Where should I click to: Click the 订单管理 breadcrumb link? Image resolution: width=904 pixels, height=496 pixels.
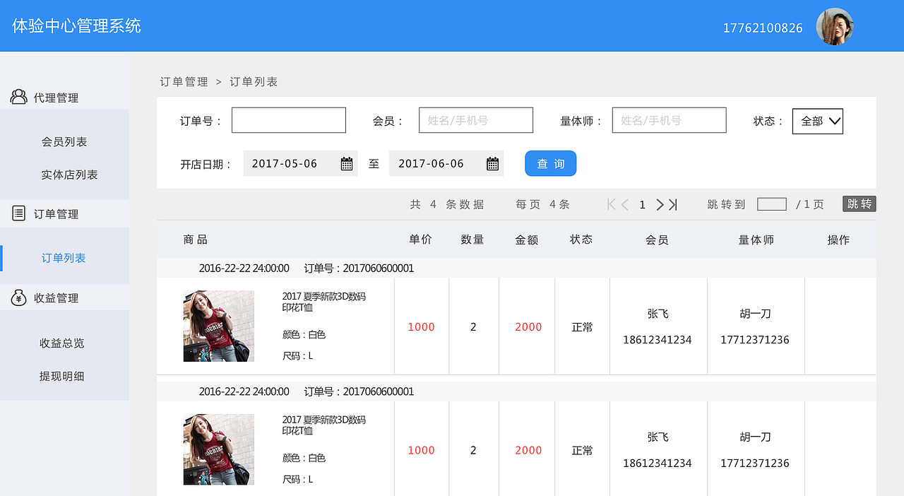[183, 81]
